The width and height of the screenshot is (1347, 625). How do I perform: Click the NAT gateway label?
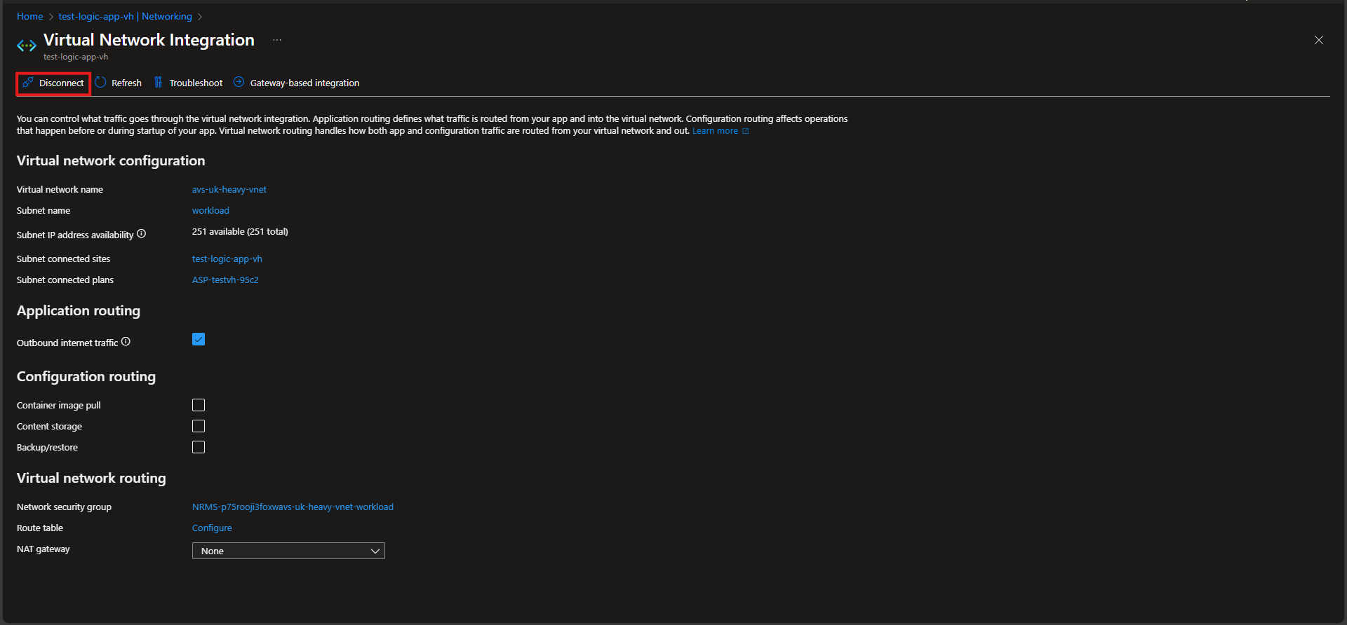click(43, 549)
